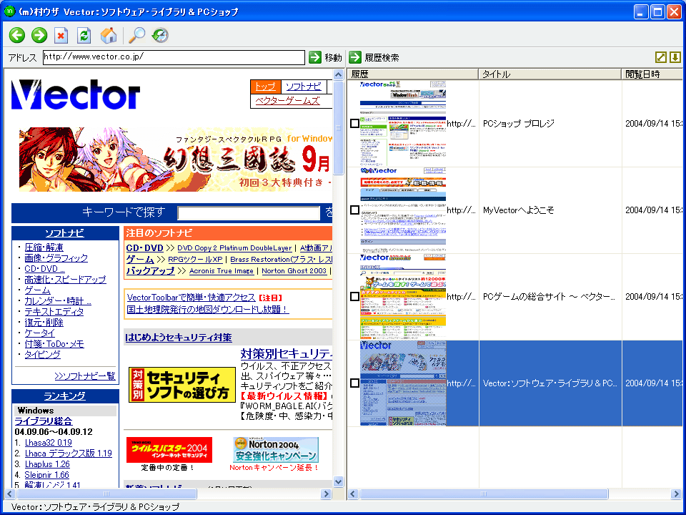
Task: Open the ベクターゲームズ tab
Action: coord(287,101)
